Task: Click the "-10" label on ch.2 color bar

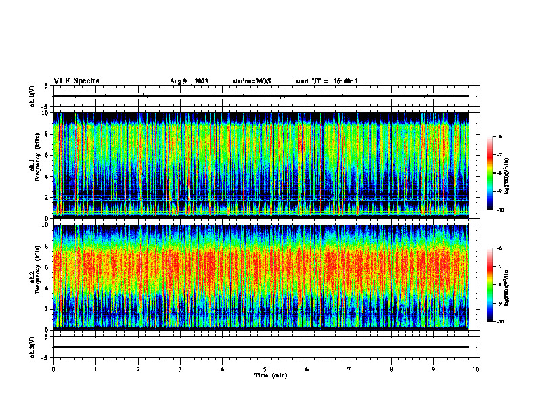Action: pyautogui.click(x=500, y=322)
